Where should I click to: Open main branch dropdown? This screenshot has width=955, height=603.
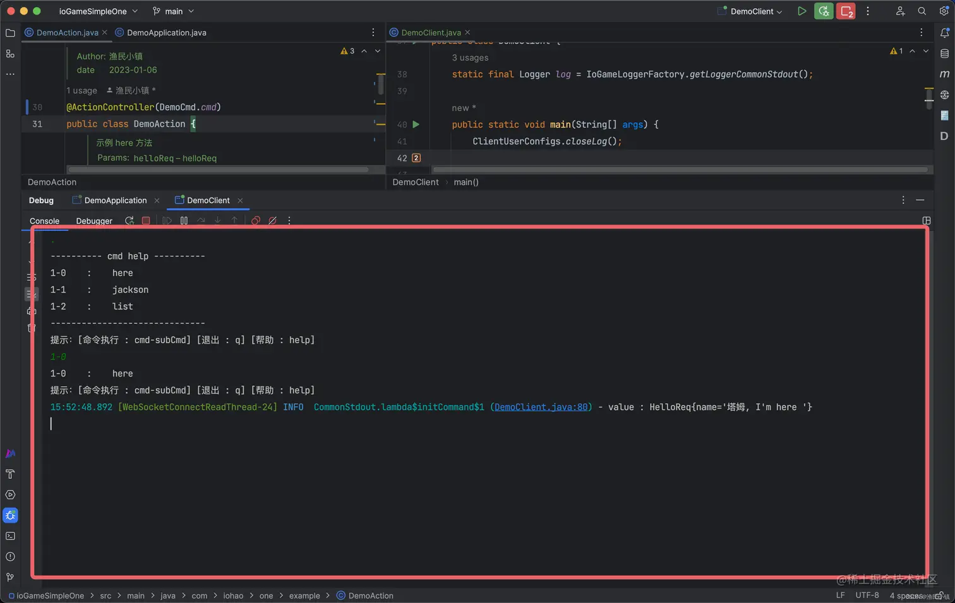tap(173, 11)
